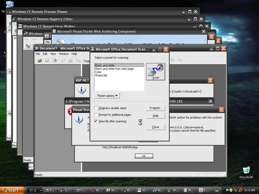Click the Scan New Document toolbar icon

point(54,61)
